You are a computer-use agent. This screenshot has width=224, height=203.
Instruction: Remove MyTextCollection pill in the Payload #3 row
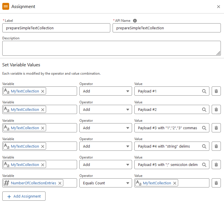[x=43, y=128]
